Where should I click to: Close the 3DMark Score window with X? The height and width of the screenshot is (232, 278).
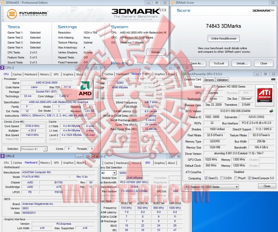[273, 2]
